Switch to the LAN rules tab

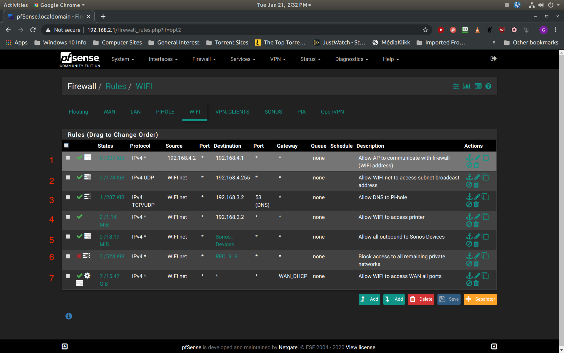135,112
